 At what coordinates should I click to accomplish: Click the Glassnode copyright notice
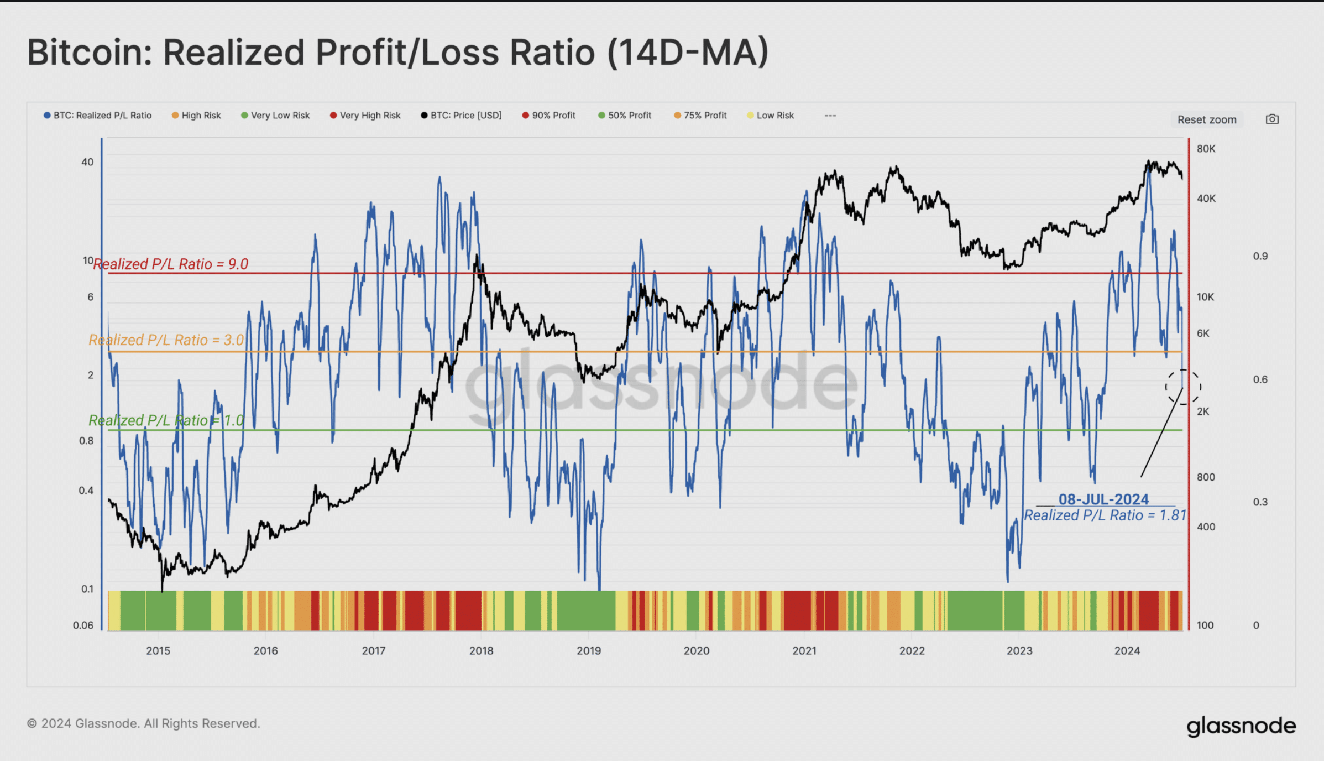[x=144, y=724]
